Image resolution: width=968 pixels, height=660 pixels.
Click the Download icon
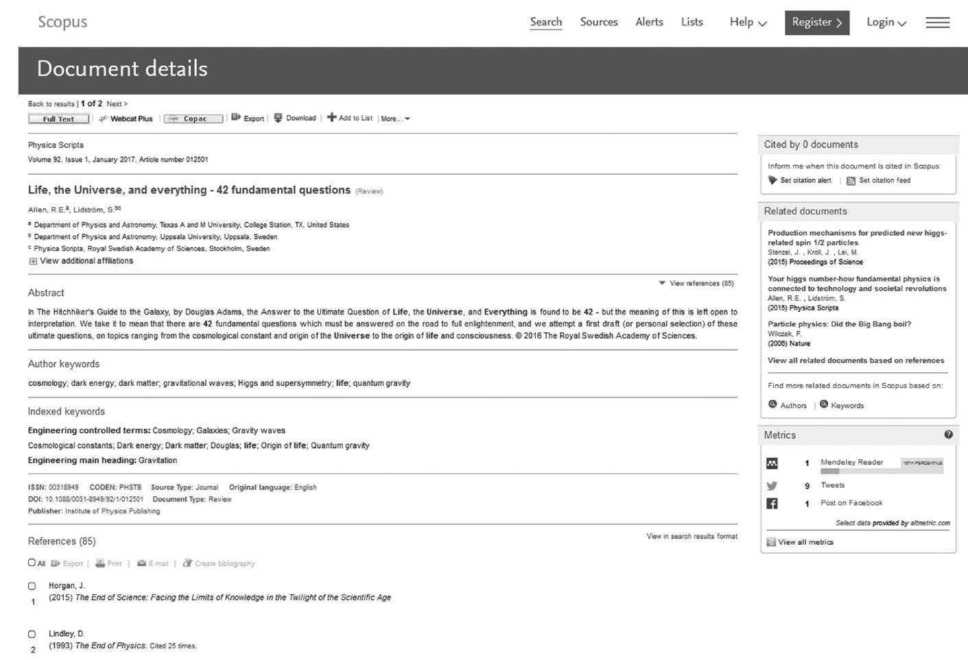278,118
